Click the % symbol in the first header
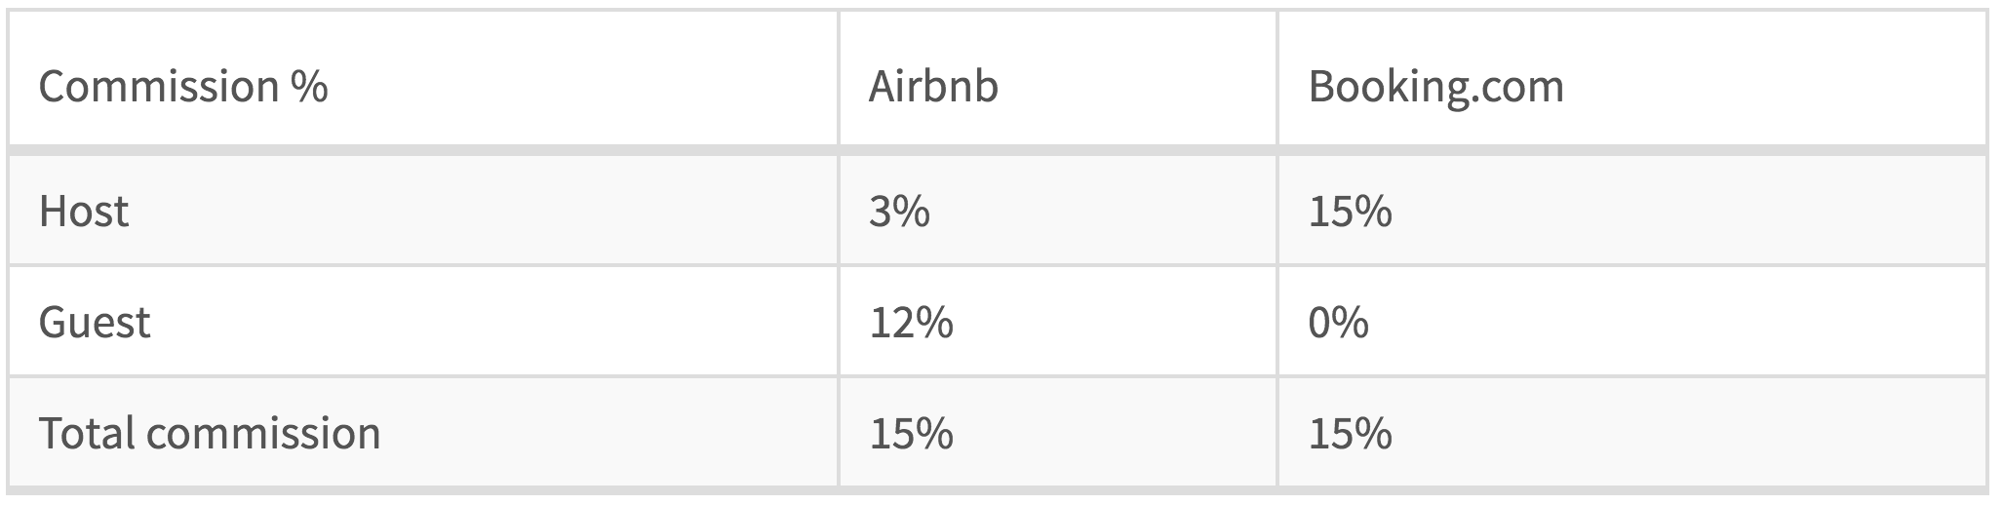The image size is (2003, 505). point(309,87)
